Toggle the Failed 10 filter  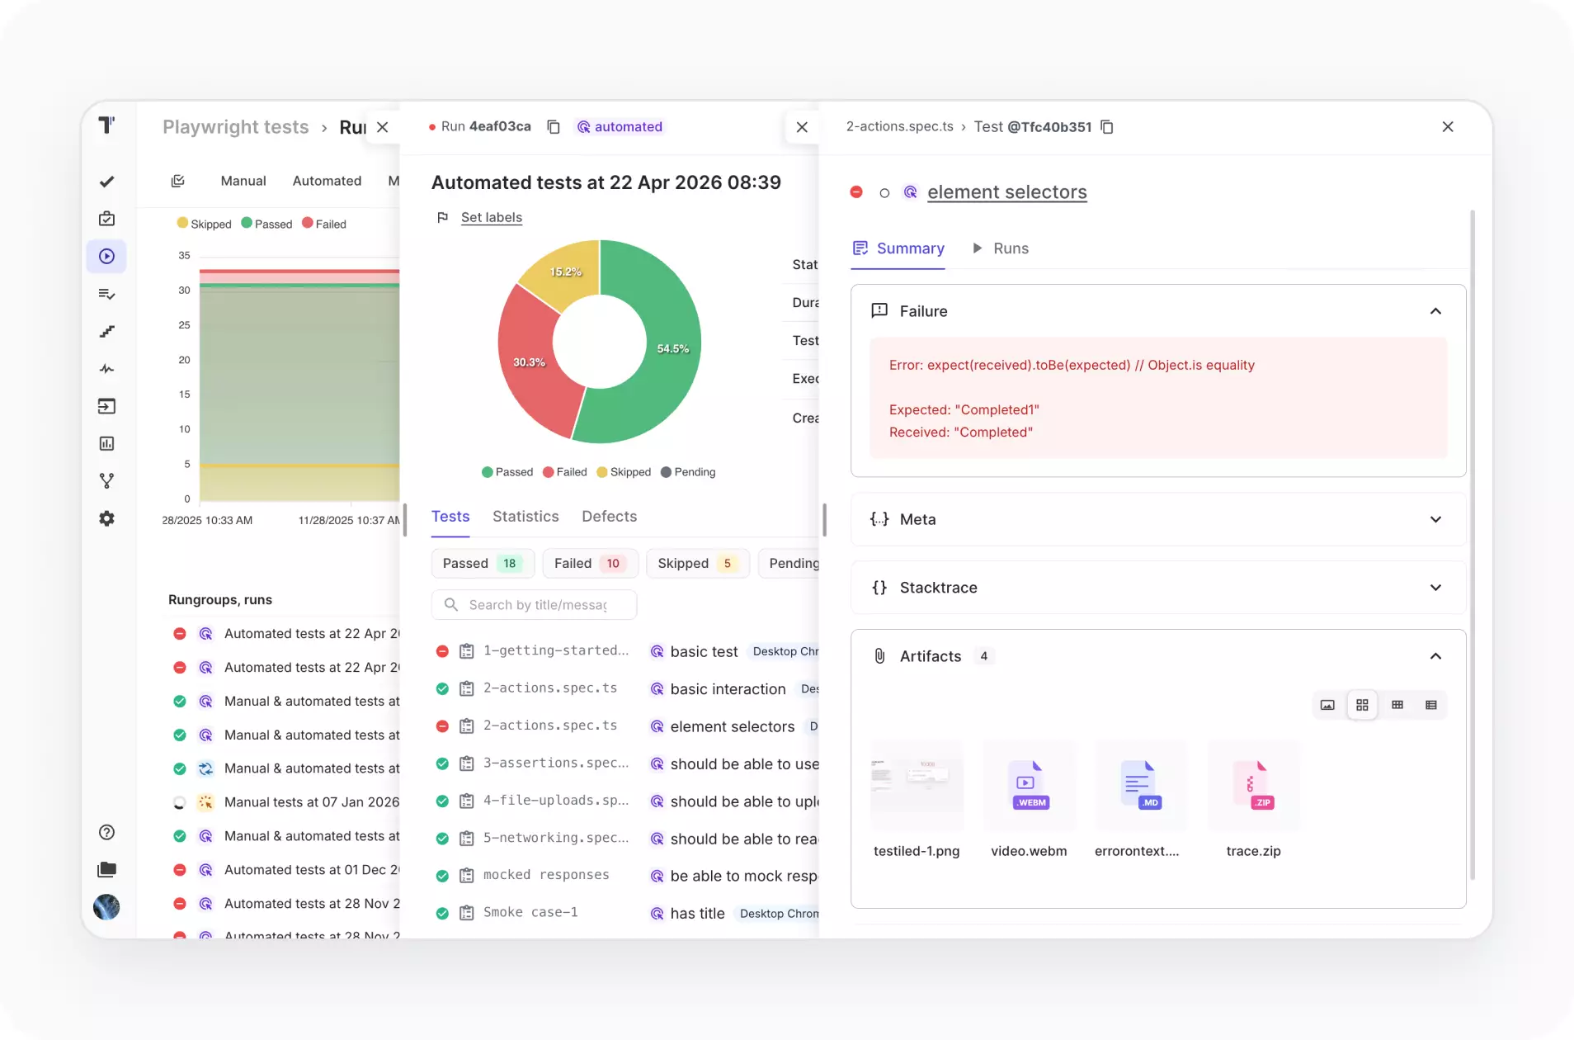click(x=590, y=563)
